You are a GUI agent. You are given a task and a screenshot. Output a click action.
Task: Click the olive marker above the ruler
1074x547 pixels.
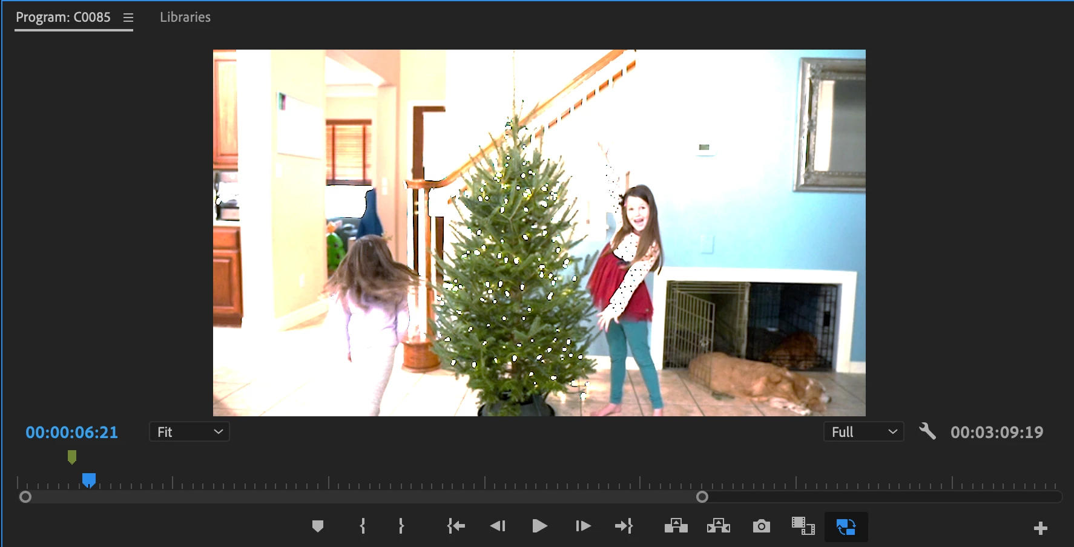point(72,457)
